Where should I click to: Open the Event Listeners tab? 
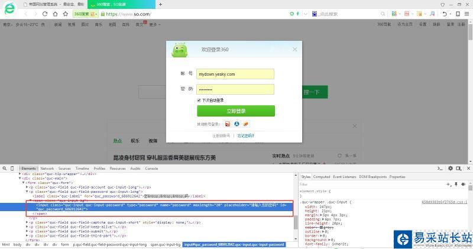coord(345,177)
